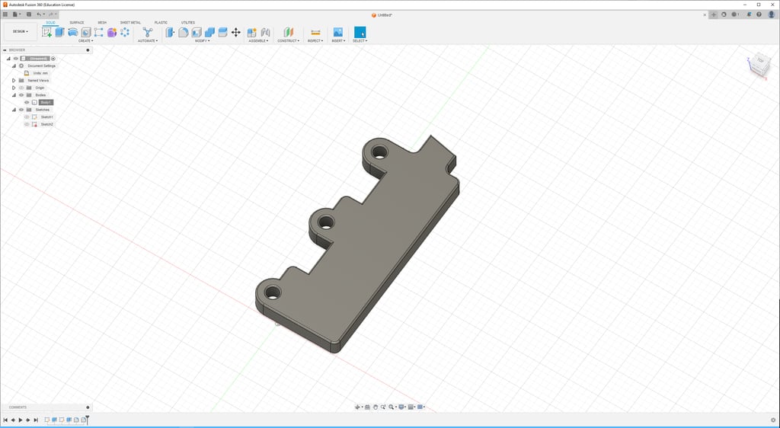
Task: Open the Assemble dropdown menu
Action: point(259,41)
